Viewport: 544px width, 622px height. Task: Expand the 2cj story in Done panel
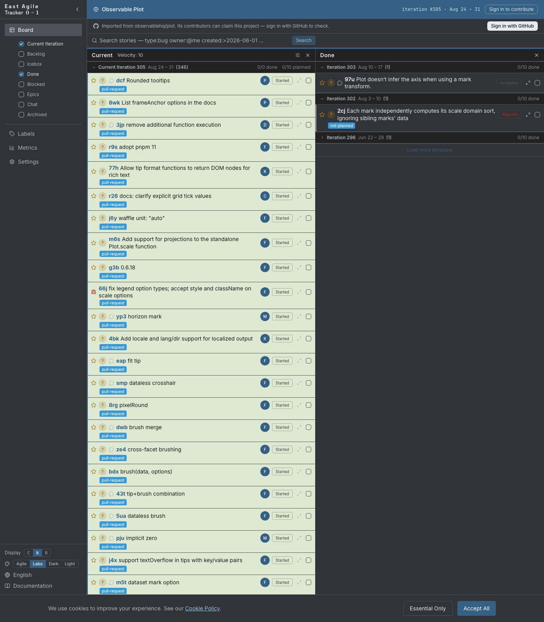528,115
